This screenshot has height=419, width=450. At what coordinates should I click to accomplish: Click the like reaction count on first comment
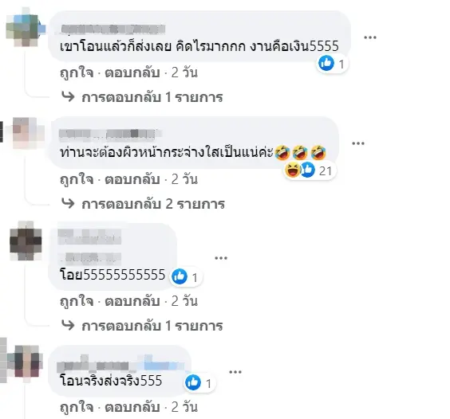[333, 64]
